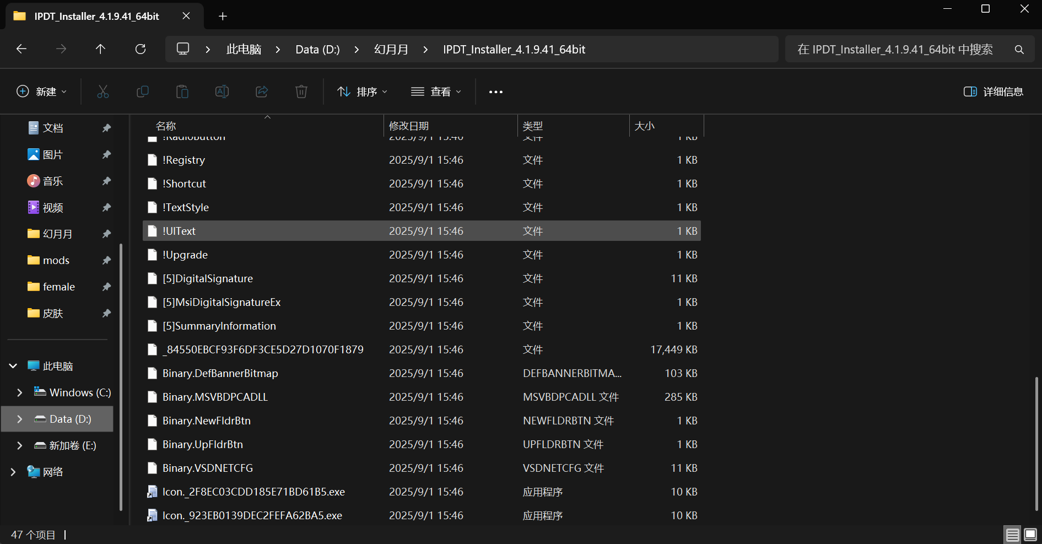
Task: Sort by 修改日期 column header
Action: [x=408, y=126]
